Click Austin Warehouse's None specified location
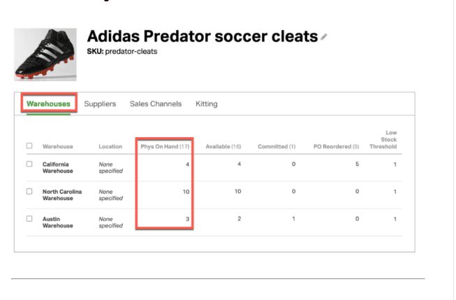This screenshot has width=456, height=300. tap(110, 222)
